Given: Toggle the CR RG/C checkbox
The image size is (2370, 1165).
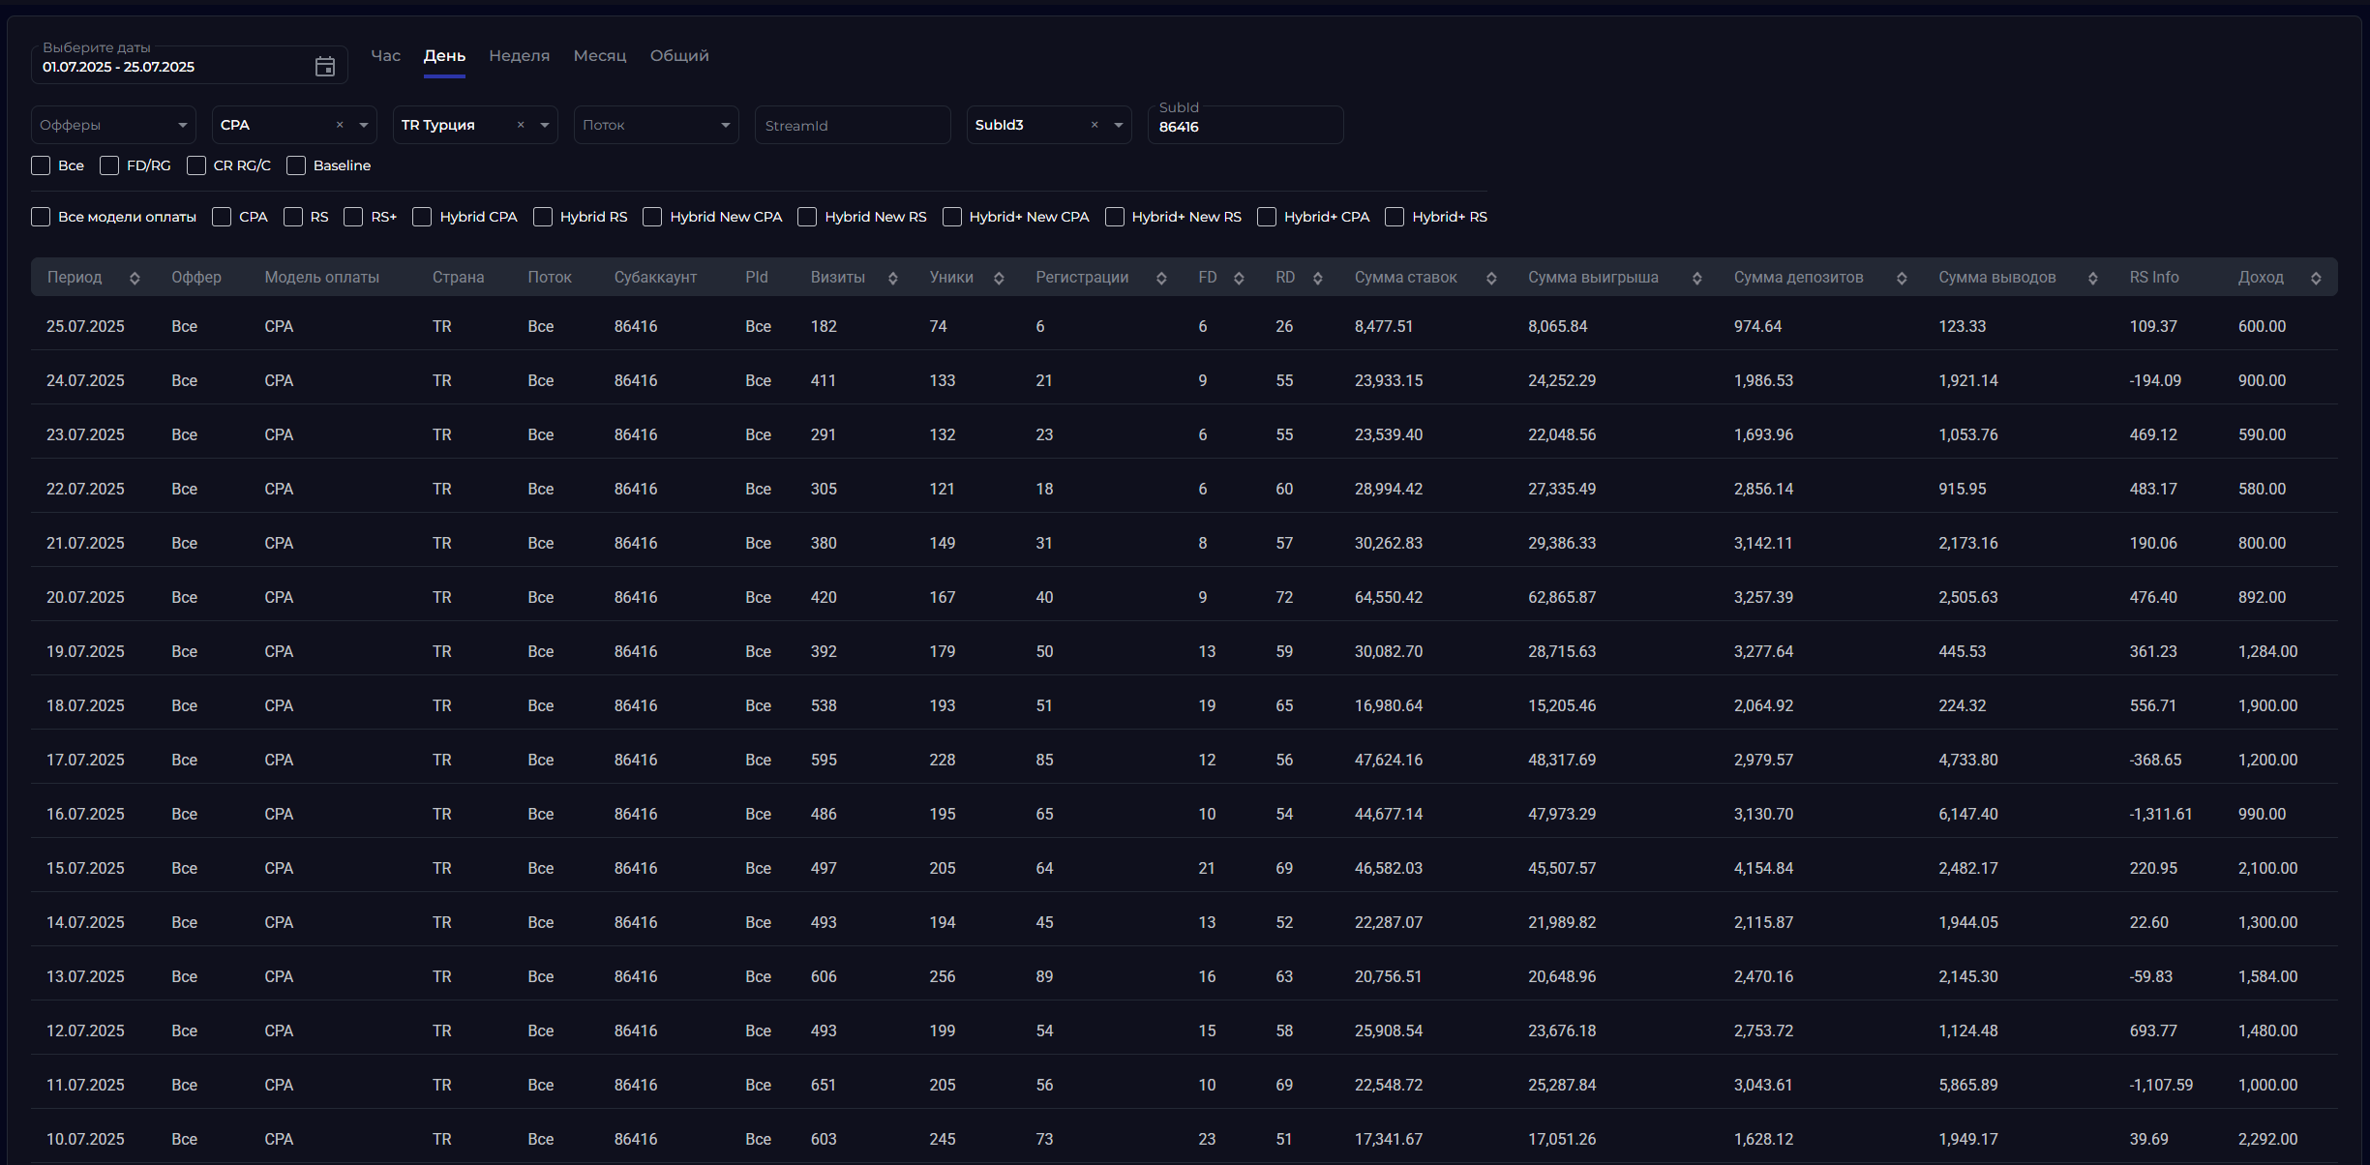Looking at the screenshot, I should 196,165.
